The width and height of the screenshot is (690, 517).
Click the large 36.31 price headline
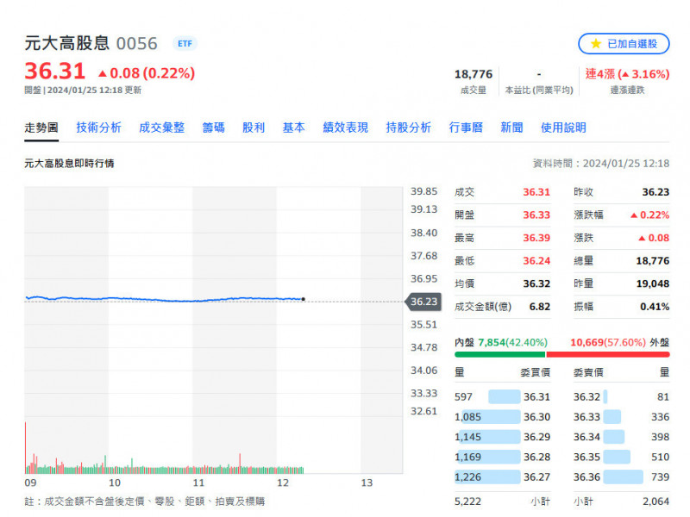(x=55, y=72)
